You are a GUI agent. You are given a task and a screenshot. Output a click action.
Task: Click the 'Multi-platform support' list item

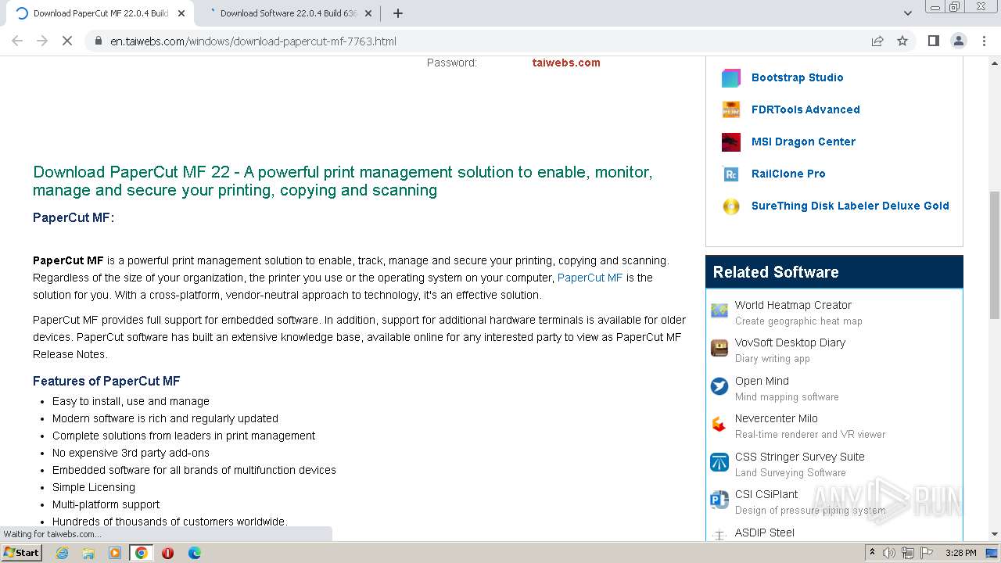106,504
